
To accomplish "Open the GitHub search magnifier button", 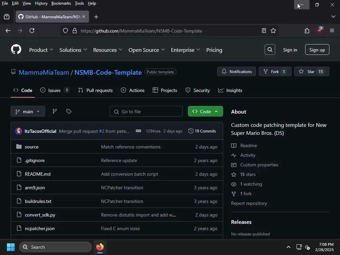I will (270, 50).
